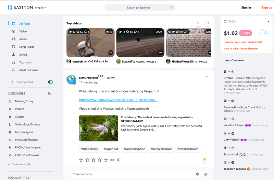This screenshot has width=274, height=180.
Task: Click the #herbalmedicine tag chip
Action: [161, 149]
